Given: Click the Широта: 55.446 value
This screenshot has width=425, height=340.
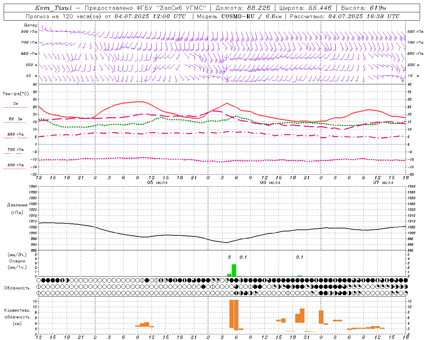Looking at the screenshot, I should tap(305, 8).
